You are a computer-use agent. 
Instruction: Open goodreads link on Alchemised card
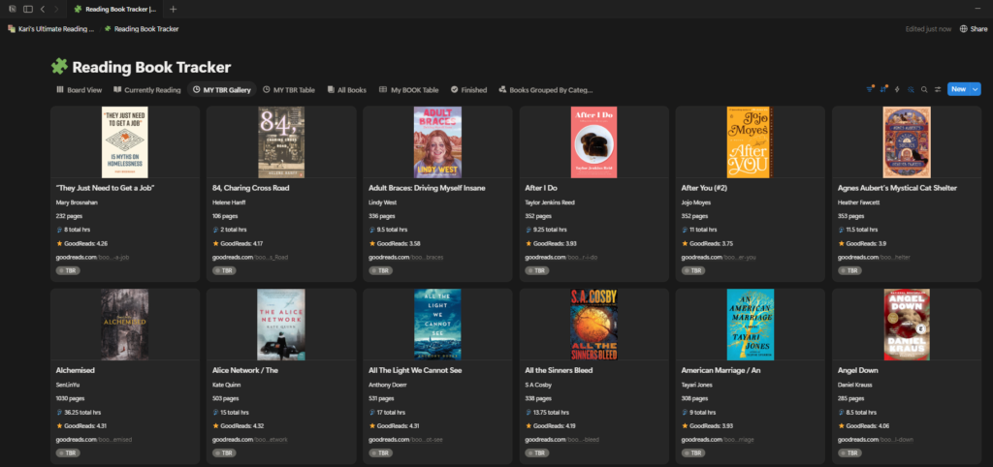[x=94, y=440]
